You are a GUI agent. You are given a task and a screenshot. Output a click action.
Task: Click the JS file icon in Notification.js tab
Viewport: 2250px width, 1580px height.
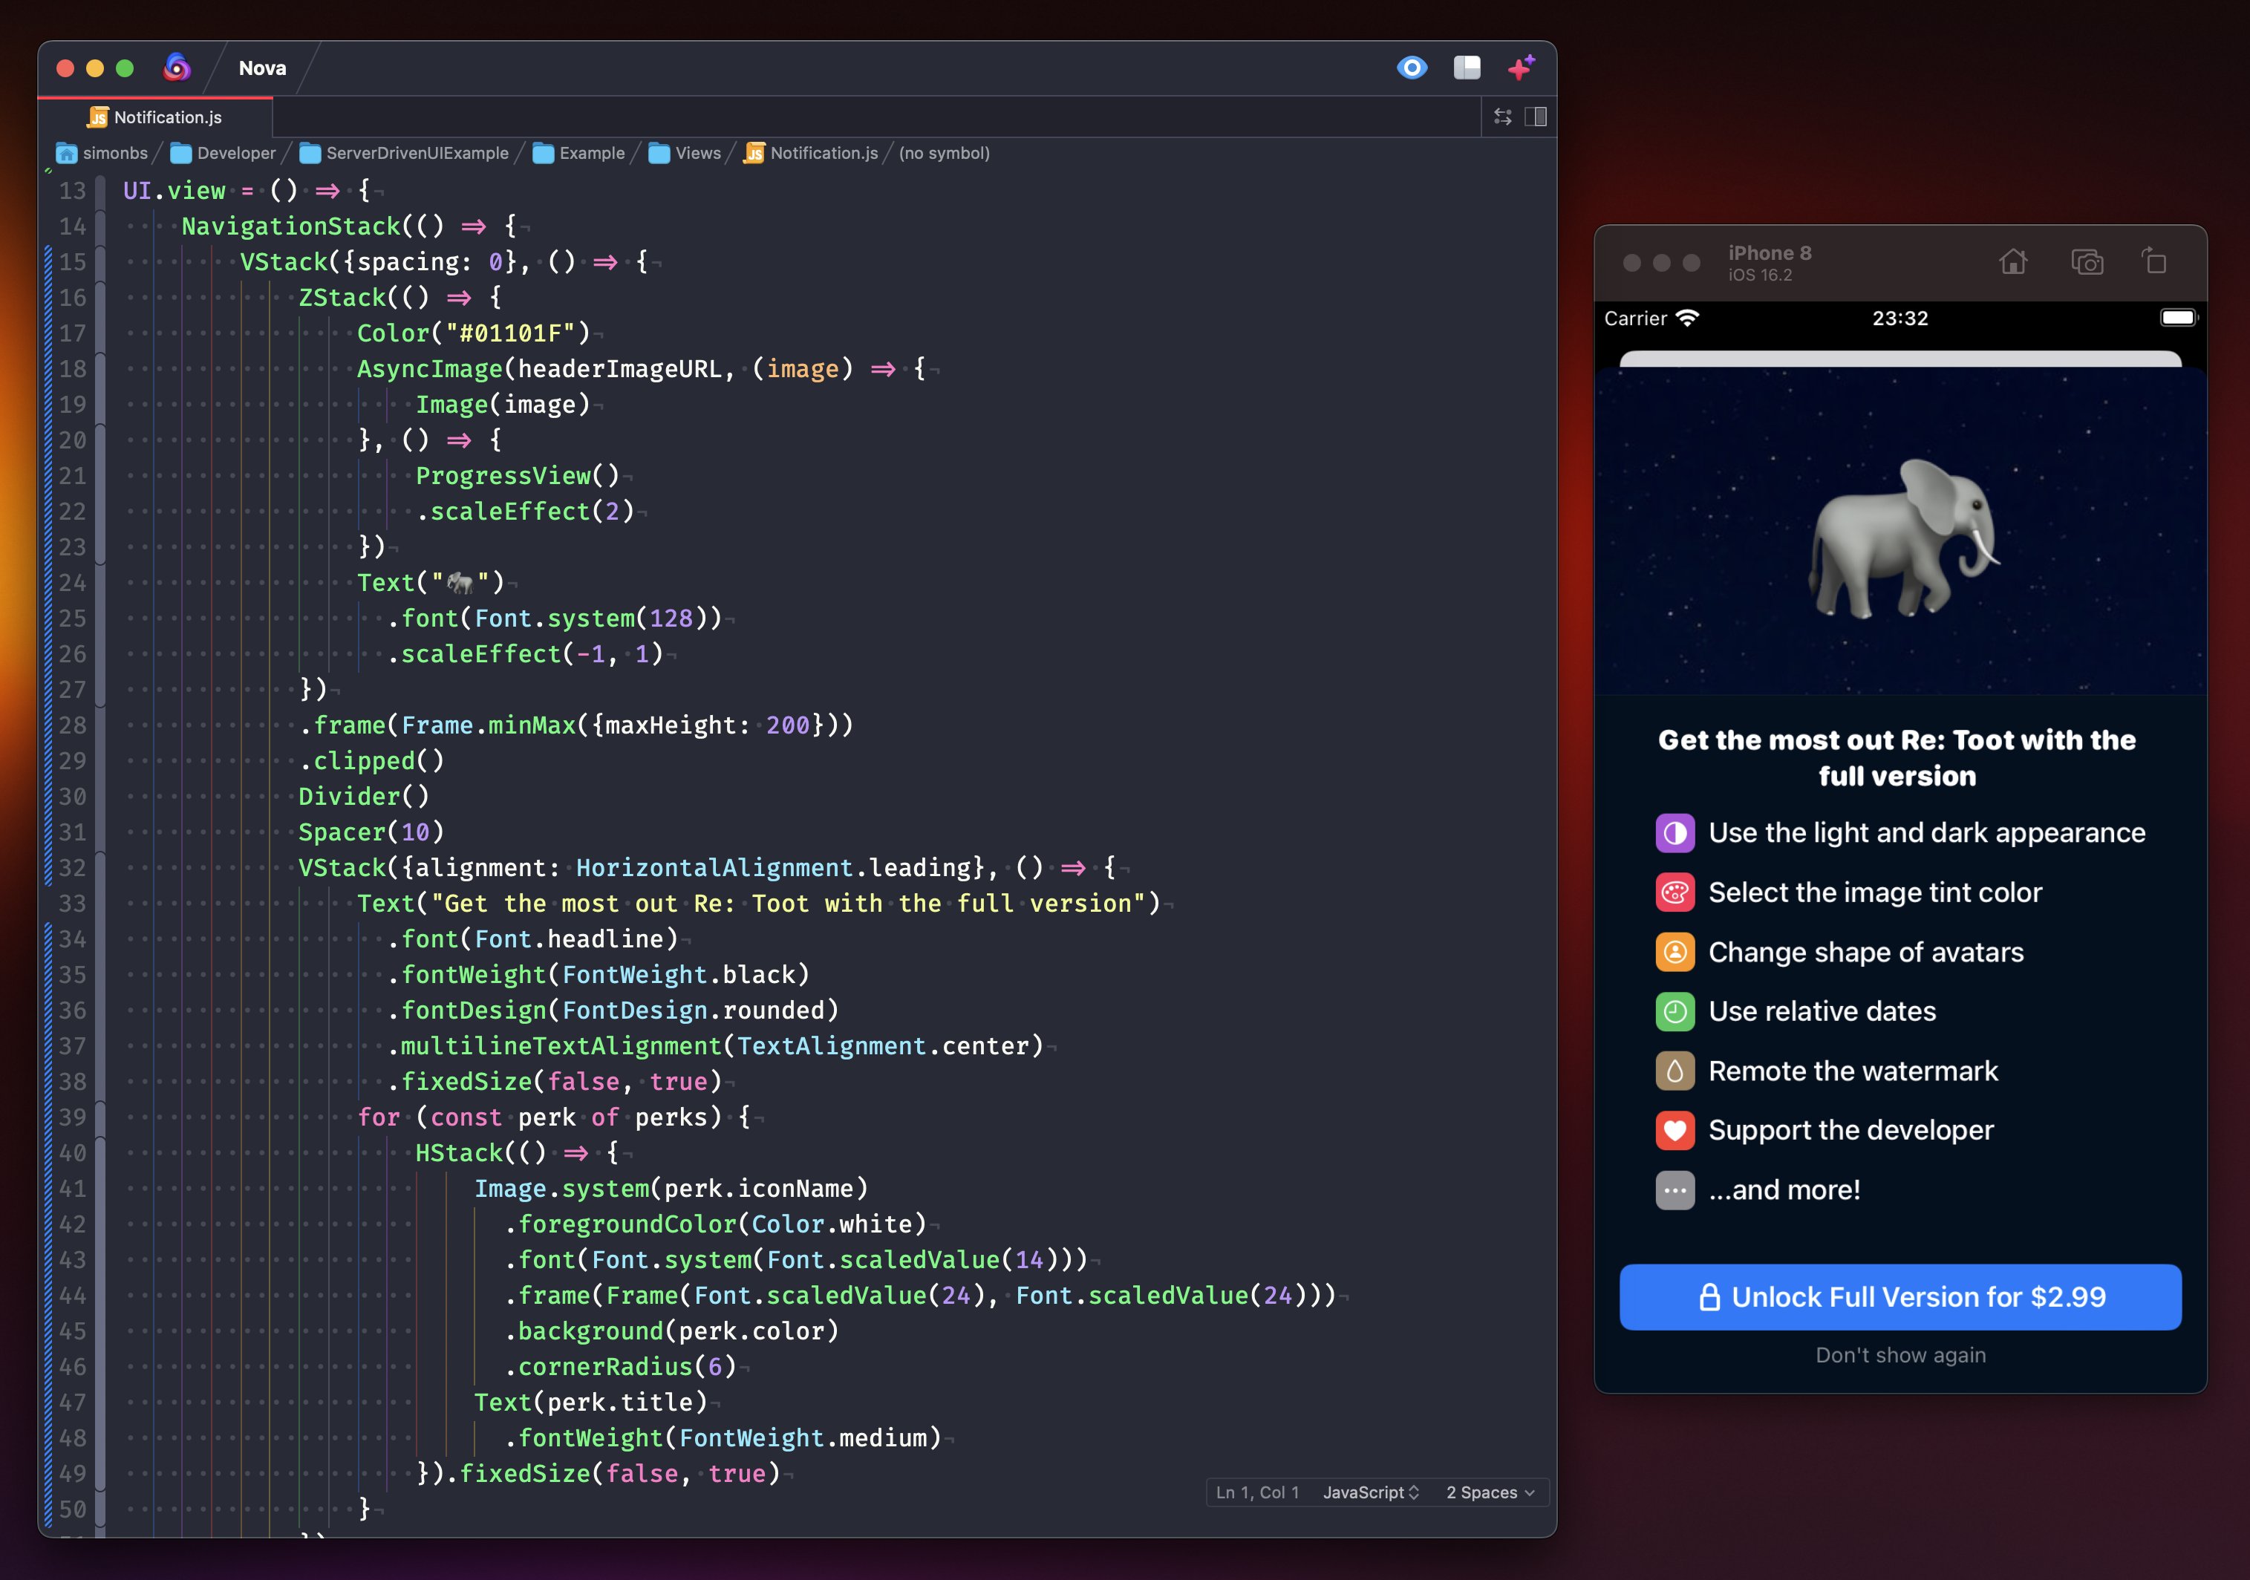point(98,117)
